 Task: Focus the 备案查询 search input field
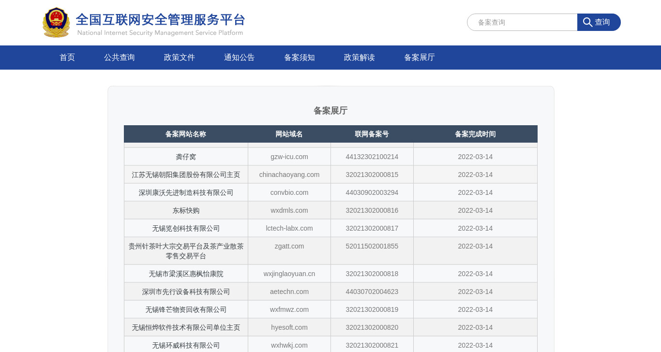click(x=522, y=22)
